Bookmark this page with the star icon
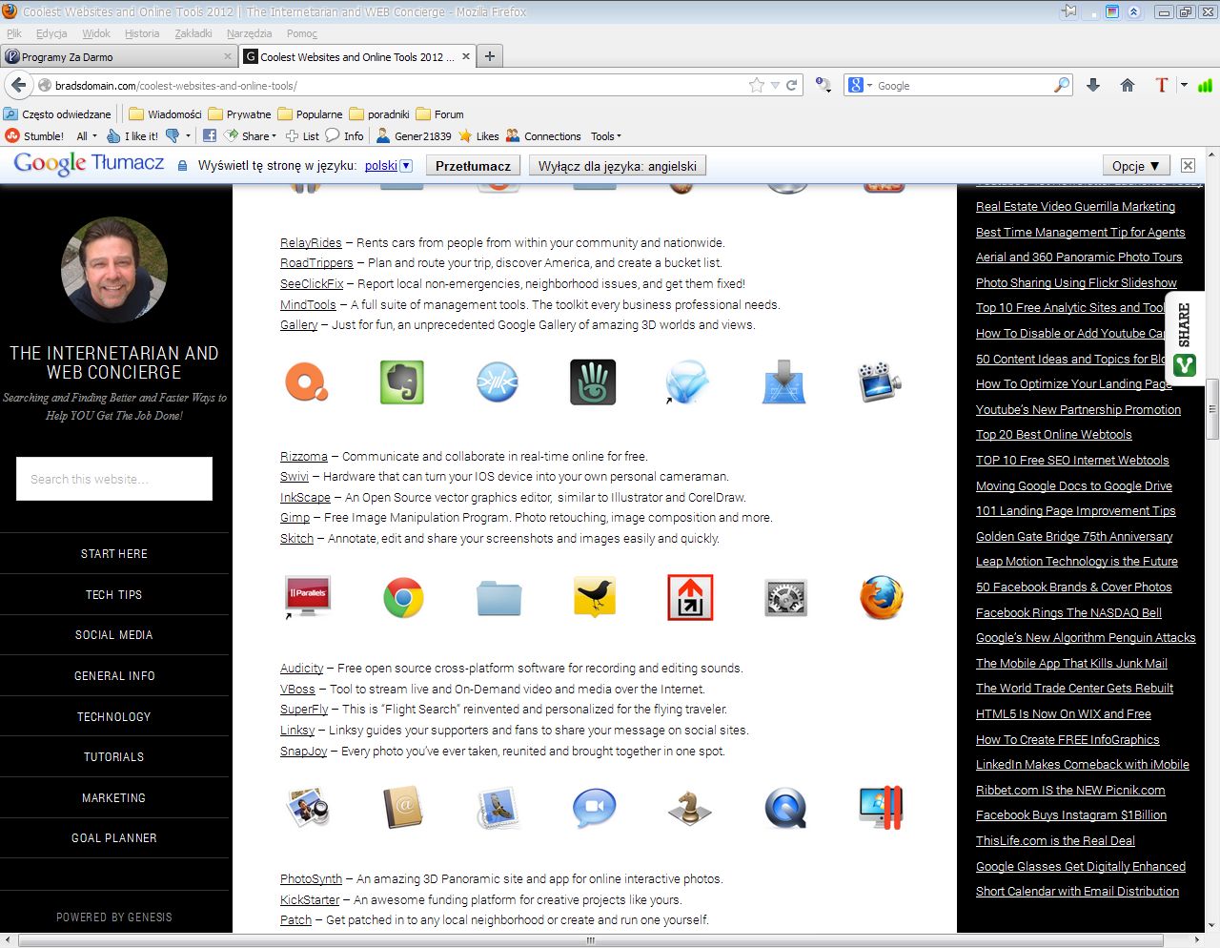1220x948 pixels. (757, 86)
